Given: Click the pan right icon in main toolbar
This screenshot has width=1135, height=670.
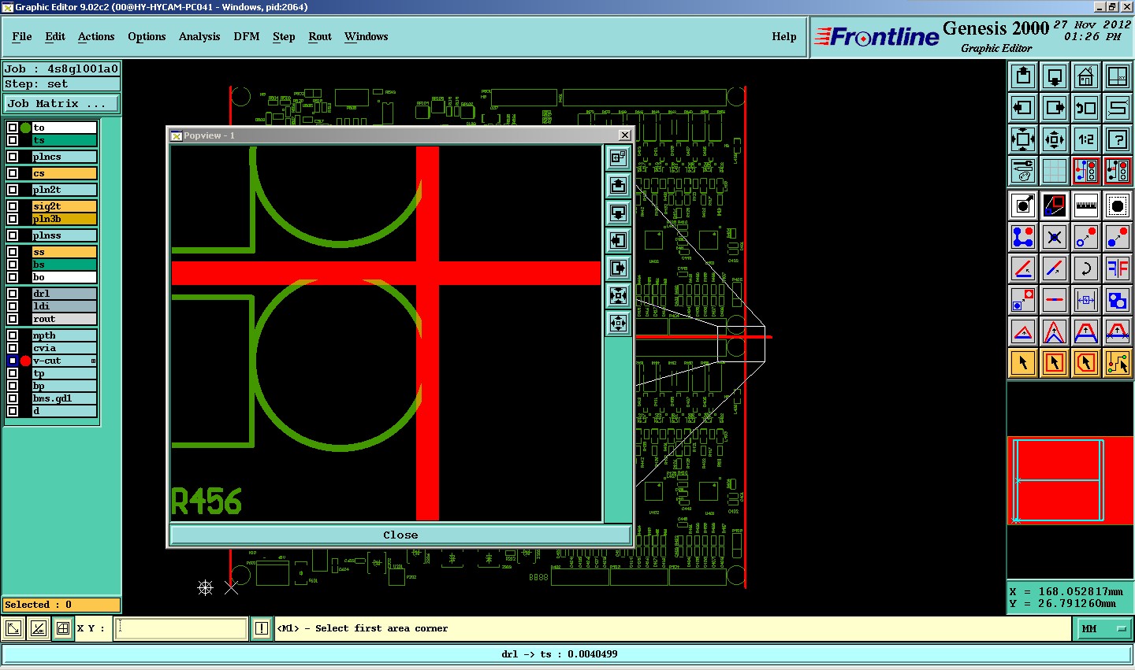Looking at the screenshot, I should click(1055, 108).
